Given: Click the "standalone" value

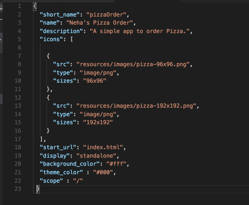Looking at the screenshot, I should [x=96, y=156].
